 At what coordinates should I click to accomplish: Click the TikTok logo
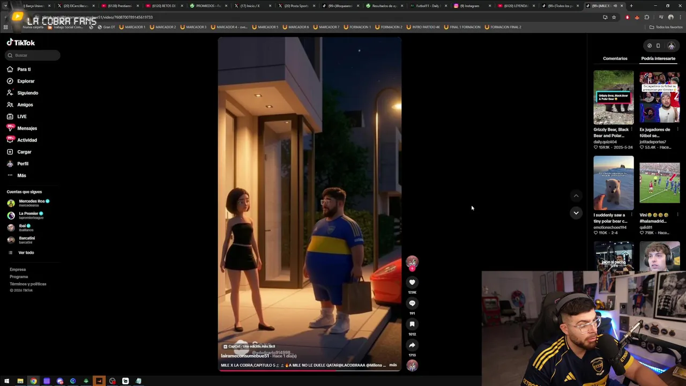[21, 42]
